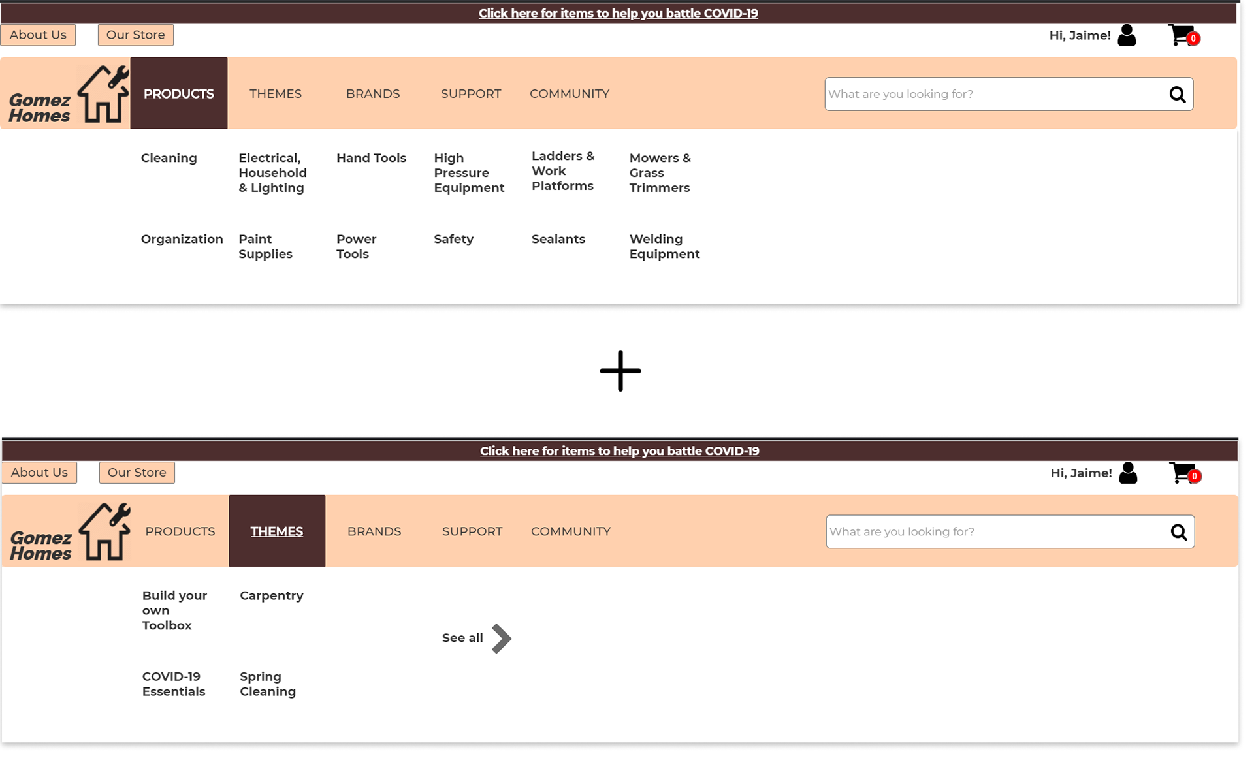This screenshot has height=758, width=1254.
Task: Click the See all themes link
Action: 462,638
